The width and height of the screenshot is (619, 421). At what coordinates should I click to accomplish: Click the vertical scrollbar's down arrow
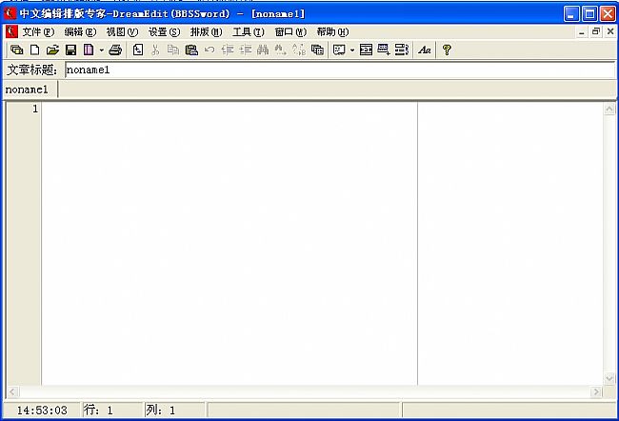point(609,378)
